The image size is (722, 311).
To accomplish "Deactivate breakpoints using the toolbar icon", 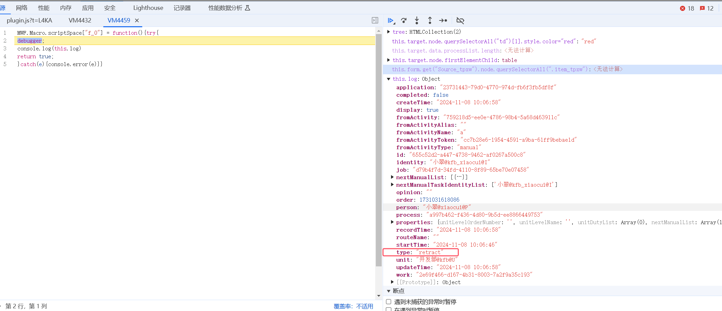I will click(x=460, y=21).
